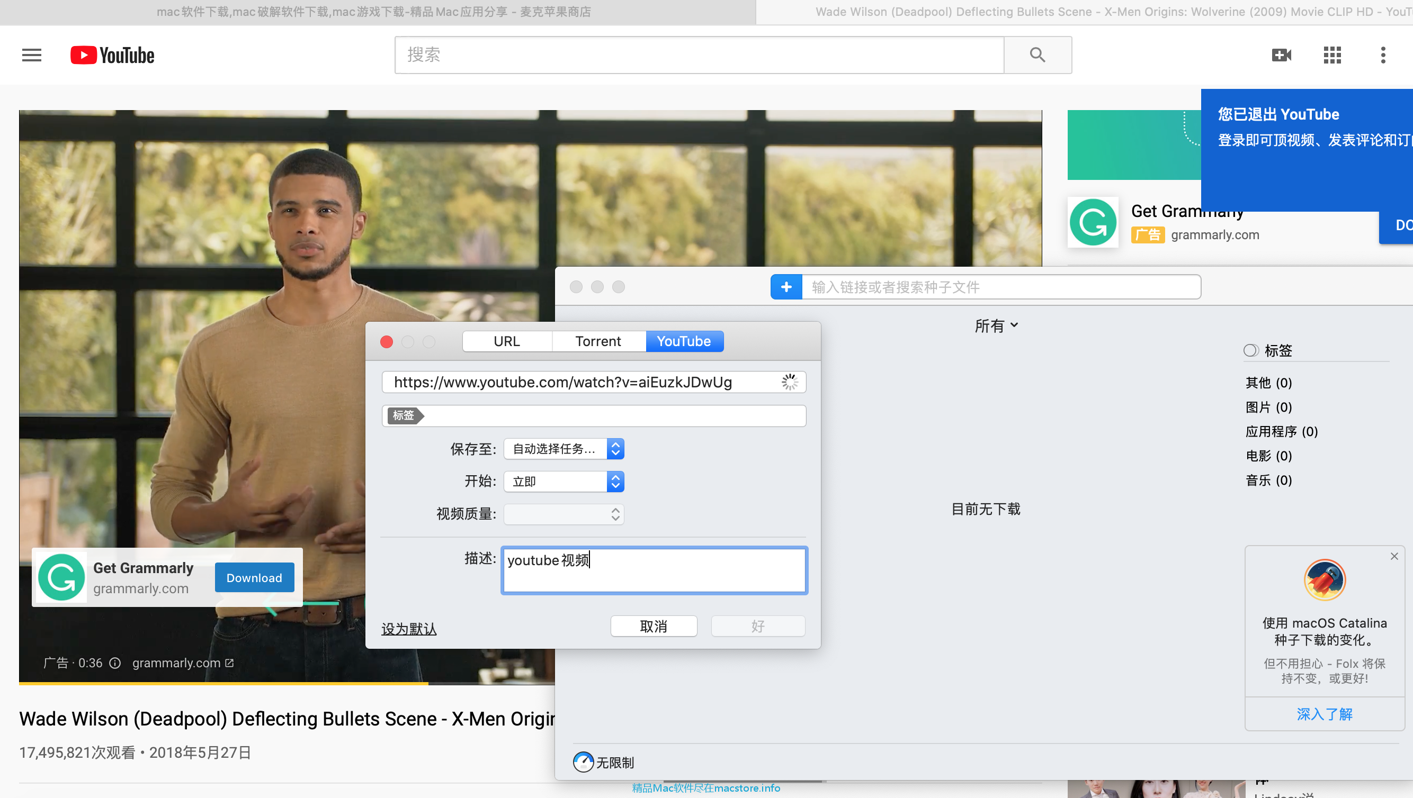Close the macOS Catalina Folx notice card
This screenshot has height=798, width=1413.
1394,556
